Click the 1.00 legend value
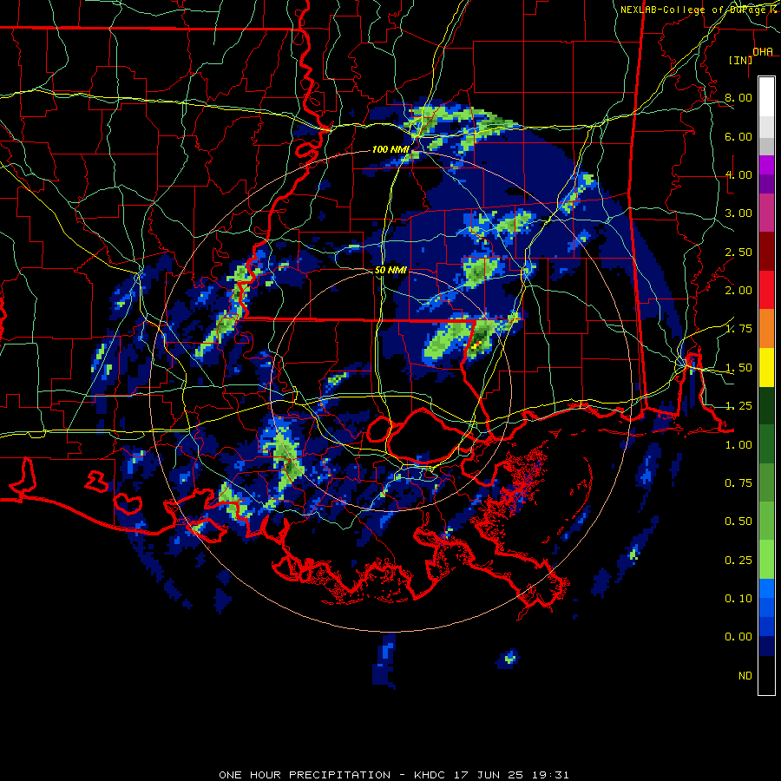The image size is (781, 781). pyautogui.click(x=738, y=445)
